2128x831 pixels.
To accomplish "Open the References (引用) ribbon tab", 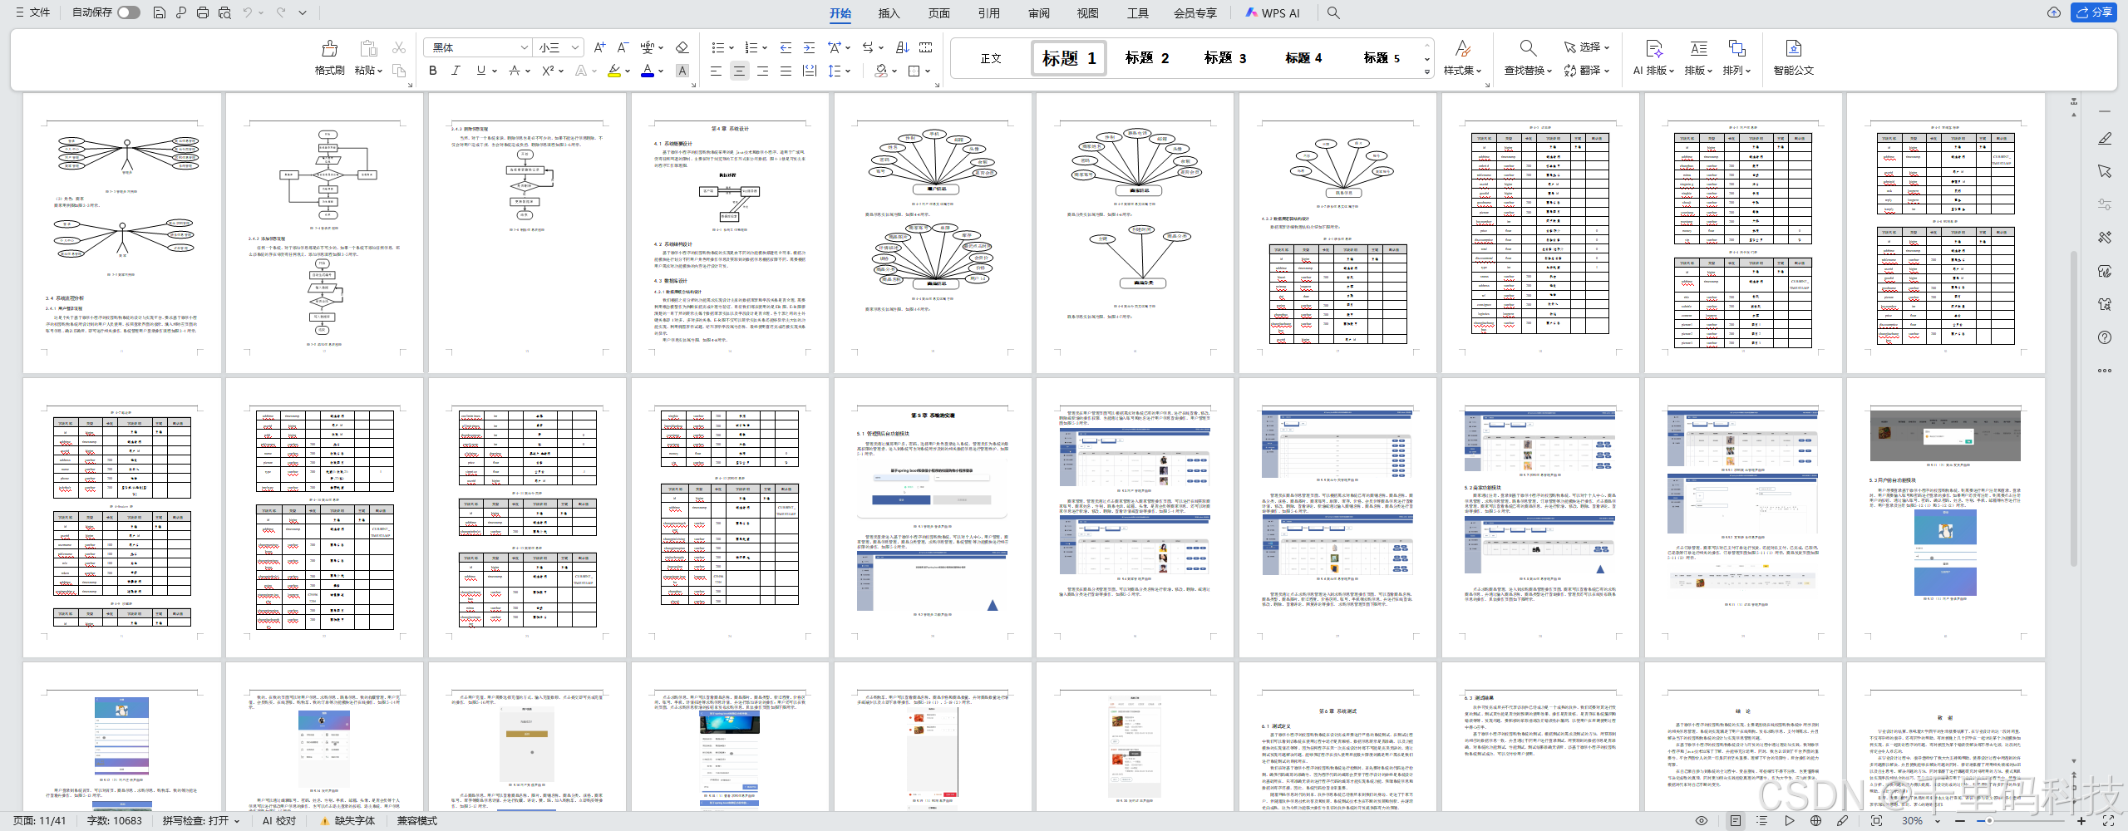I will [x=988, y=13].
